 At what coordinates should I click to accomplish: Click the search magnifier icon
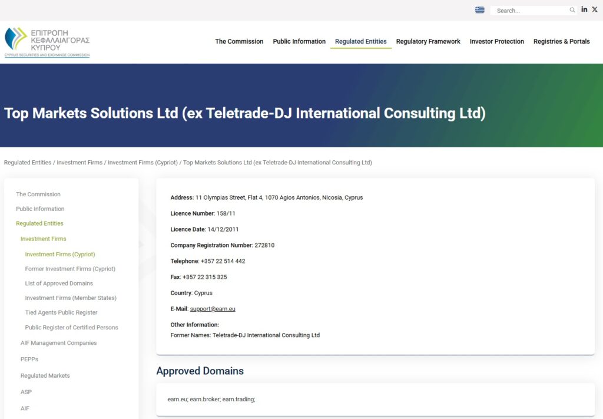point(572,10)
